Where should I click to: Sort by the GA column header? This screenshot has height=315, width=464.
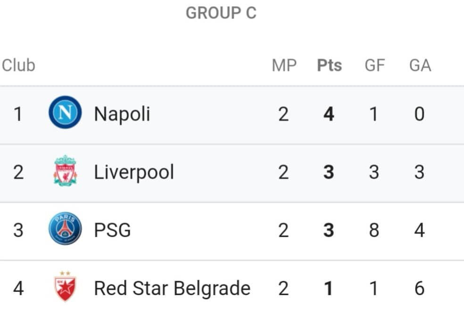click(x=420, y=66)
